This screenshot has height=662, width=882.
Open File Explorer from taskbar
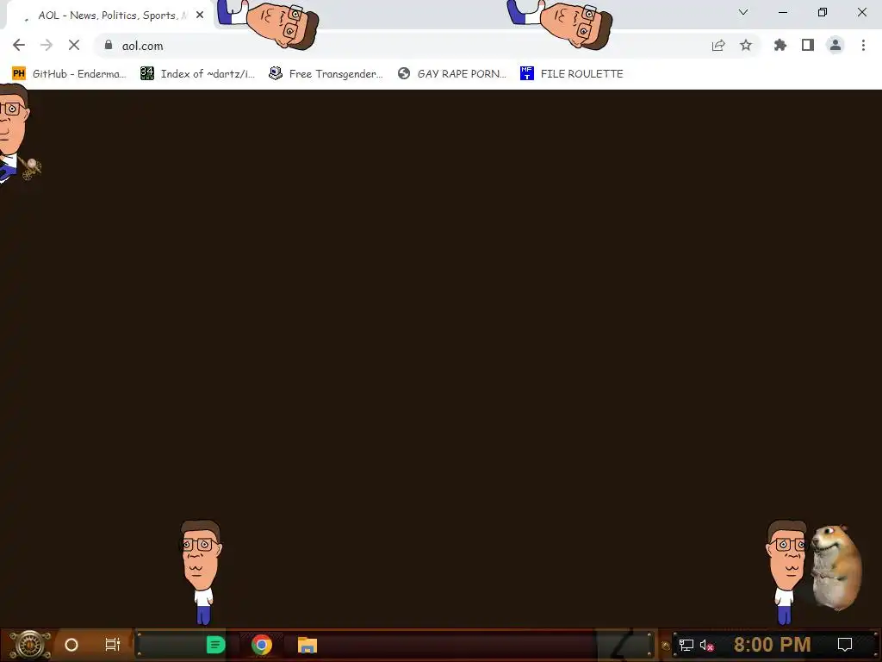pos(307,645)
